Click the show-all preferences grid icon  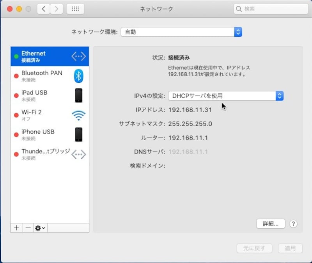75,9
